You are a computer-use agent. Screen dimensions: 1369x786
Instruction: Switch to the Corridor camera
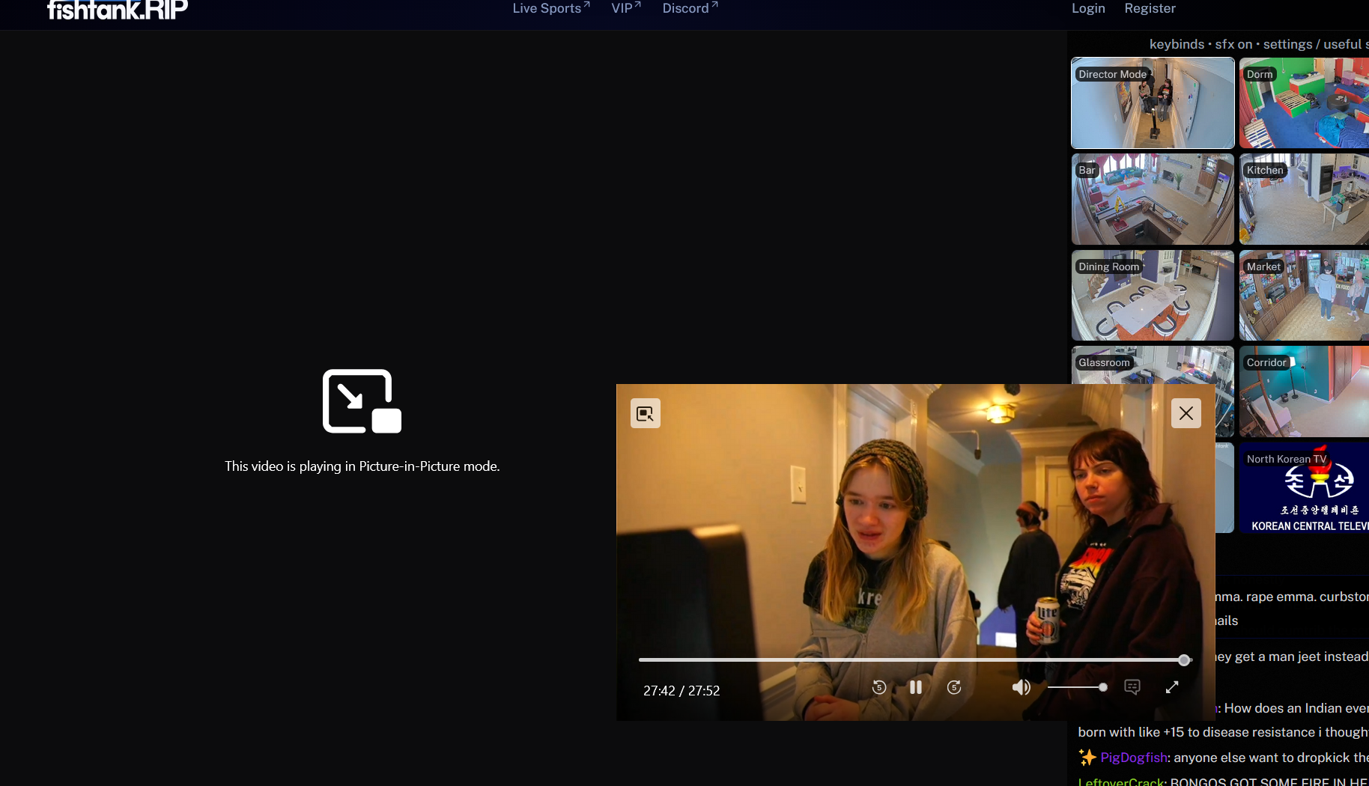(x=1304, y=392)
